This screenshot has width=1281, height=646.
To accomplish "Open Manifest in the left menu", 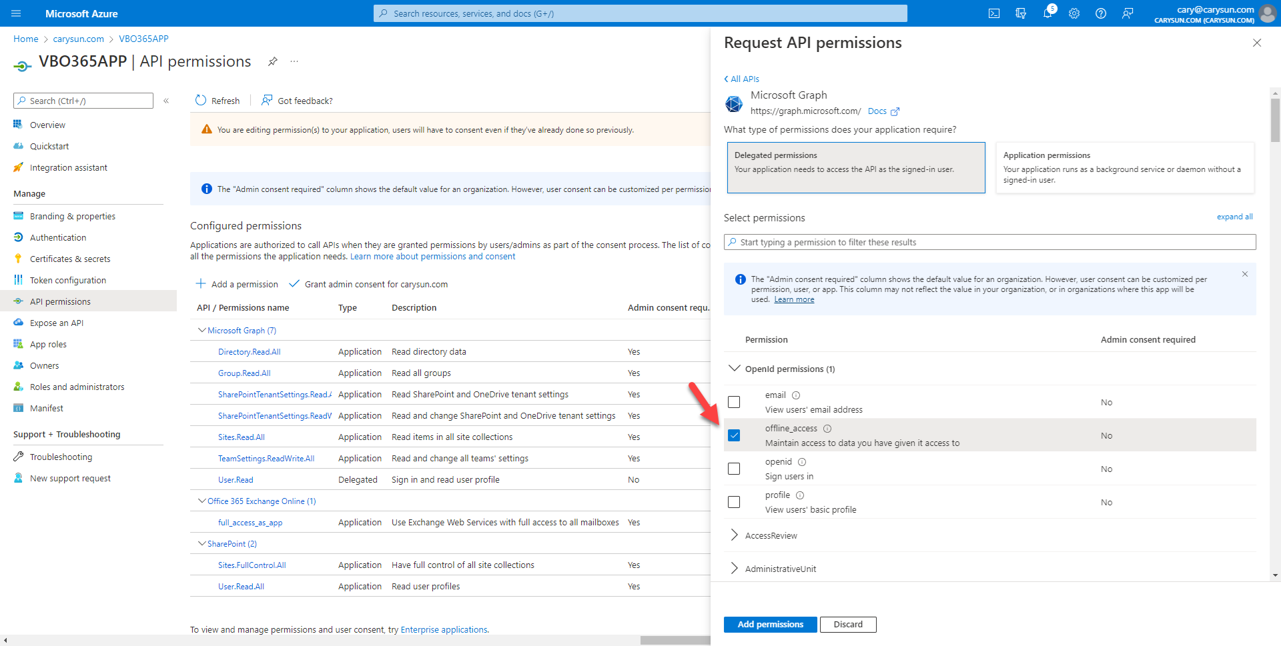I will coord(47,408).
